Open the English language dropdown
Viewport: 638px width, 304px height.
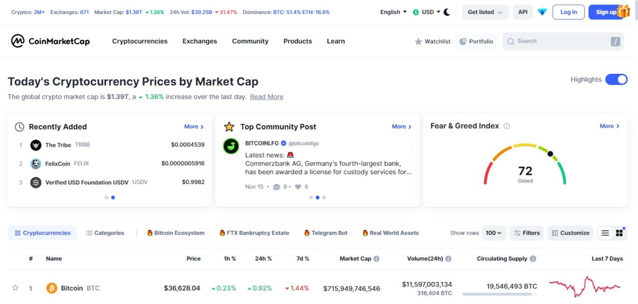click(x=393, y=12)
